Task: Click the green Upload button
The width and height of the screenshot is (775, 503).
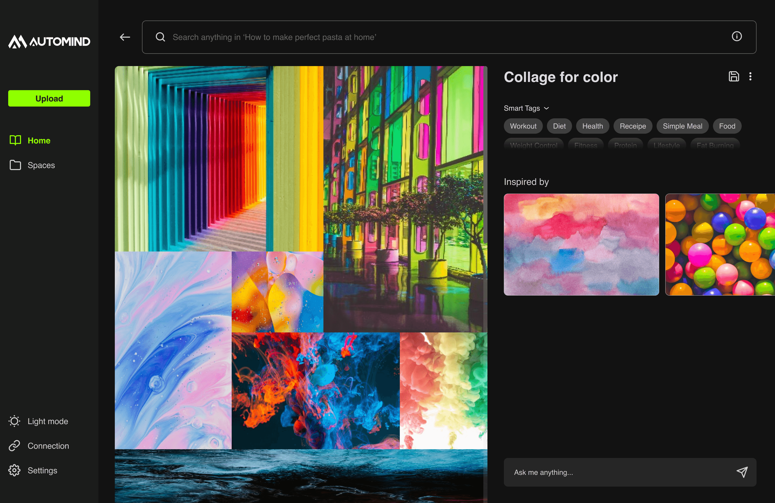Action: click(49, 98)
